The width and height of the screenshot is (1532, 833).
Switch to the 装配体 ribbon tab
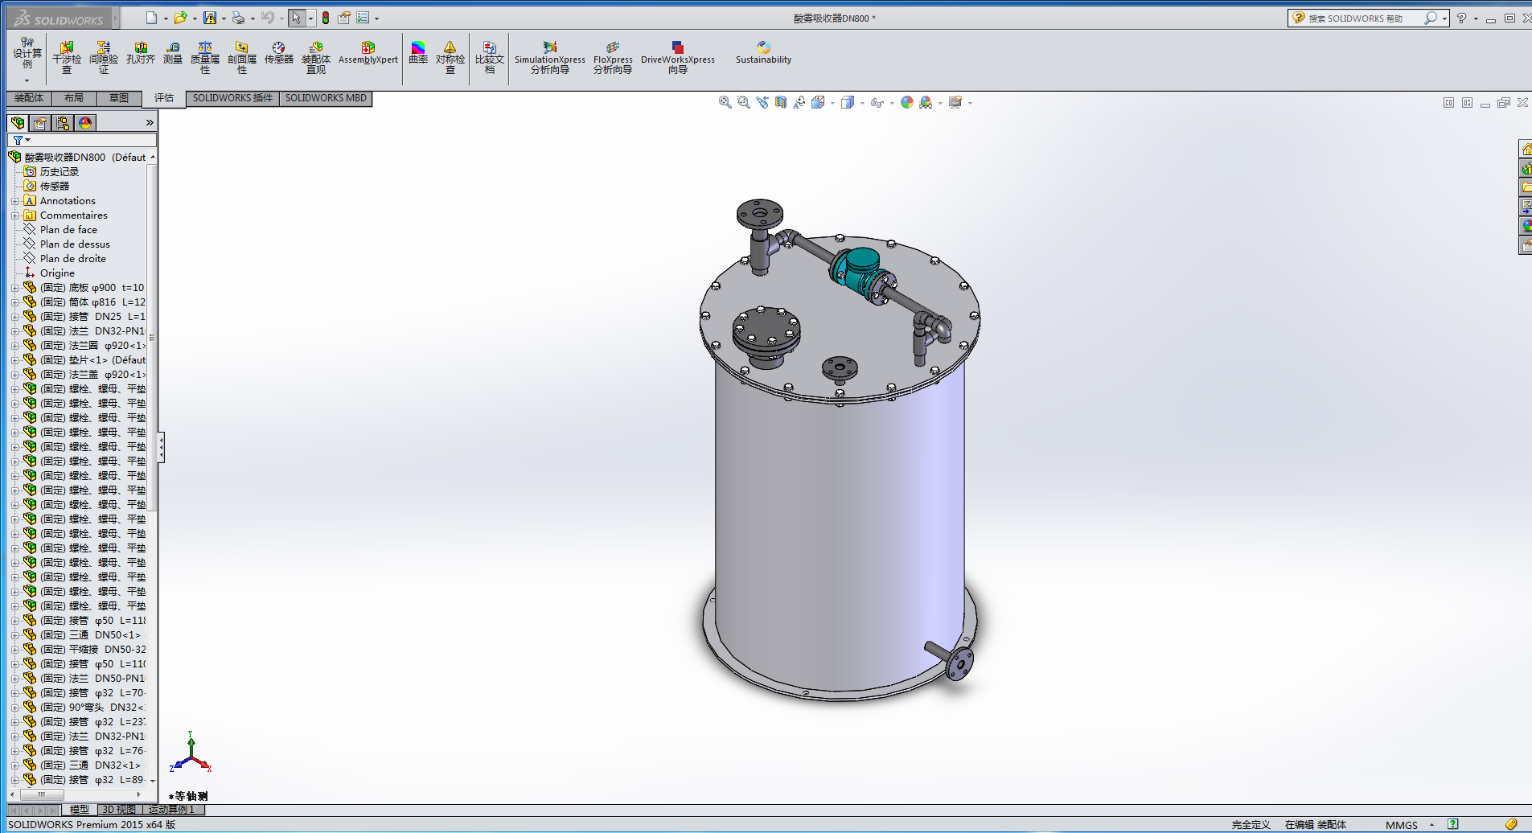point(29,98)
